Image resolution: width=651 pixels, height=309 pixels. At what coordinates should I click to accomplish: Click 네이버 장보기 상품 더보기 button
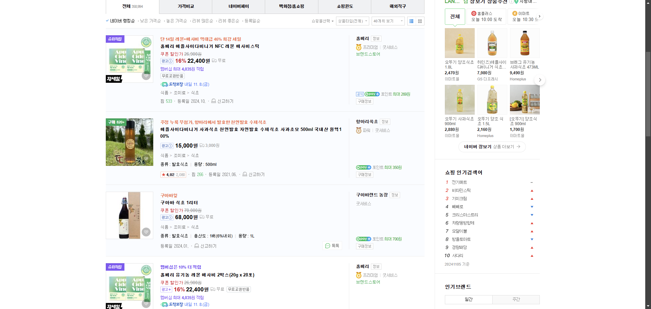pyautogui.click(x=492, y=147)
